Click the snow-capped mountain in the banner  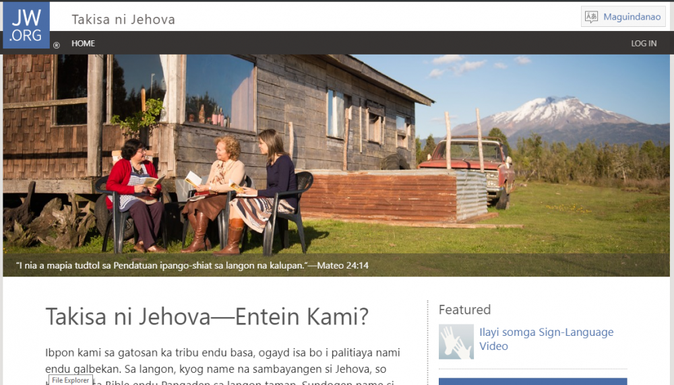[555, 116]
